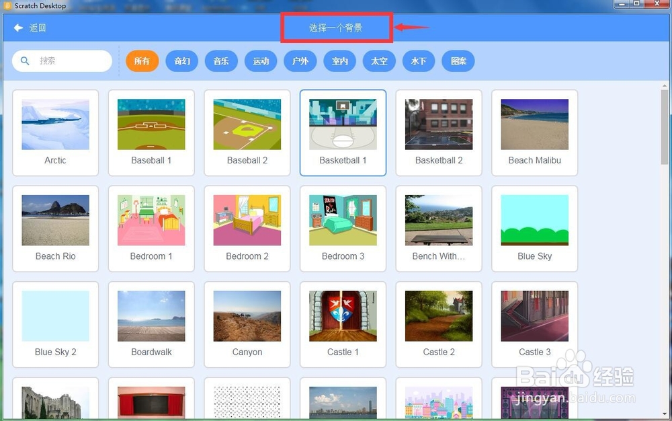Viewport: 672px width, 421px height.
Task: Pick the Canyon backdrop
Action: [247, 325]
